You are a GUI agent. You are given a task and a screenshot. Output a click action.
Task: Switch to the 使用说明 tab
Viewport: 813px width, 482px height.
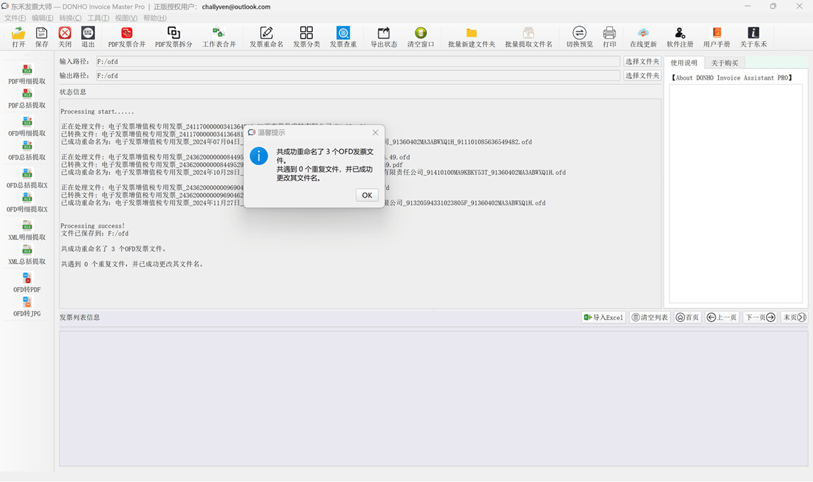pyautogui.click(x=684, y=63)
